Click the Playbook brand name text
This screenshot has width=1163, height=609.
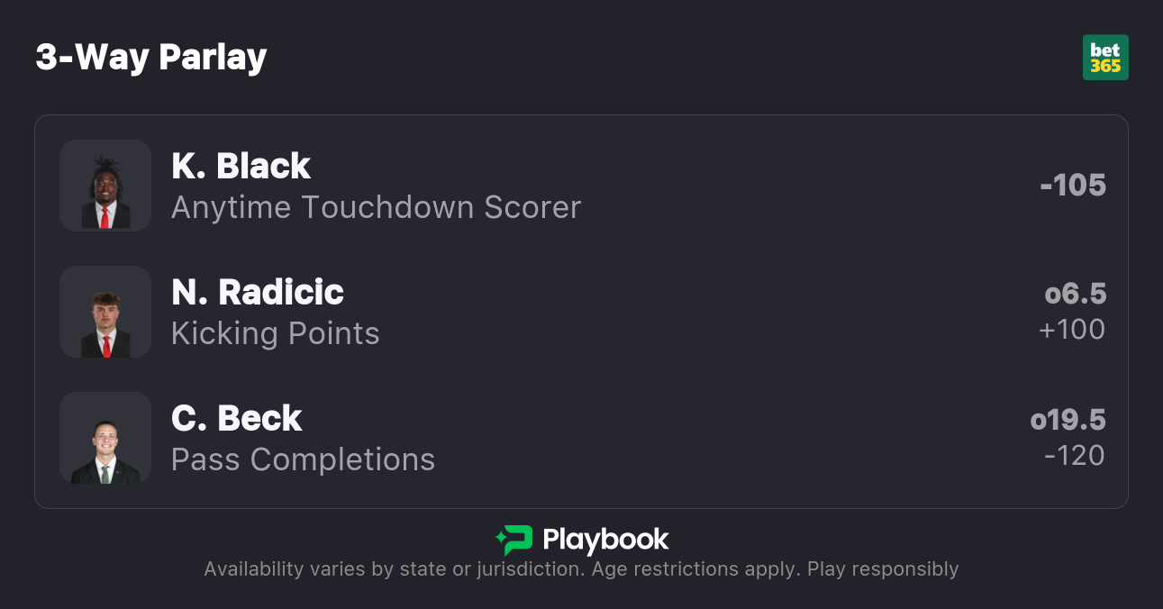[x=605, y=540]
